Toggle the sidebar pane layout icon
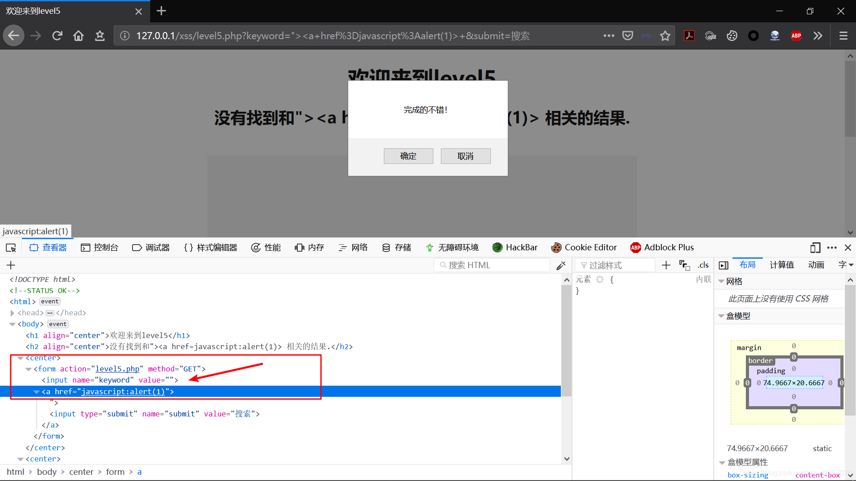 tap(724, 265)
